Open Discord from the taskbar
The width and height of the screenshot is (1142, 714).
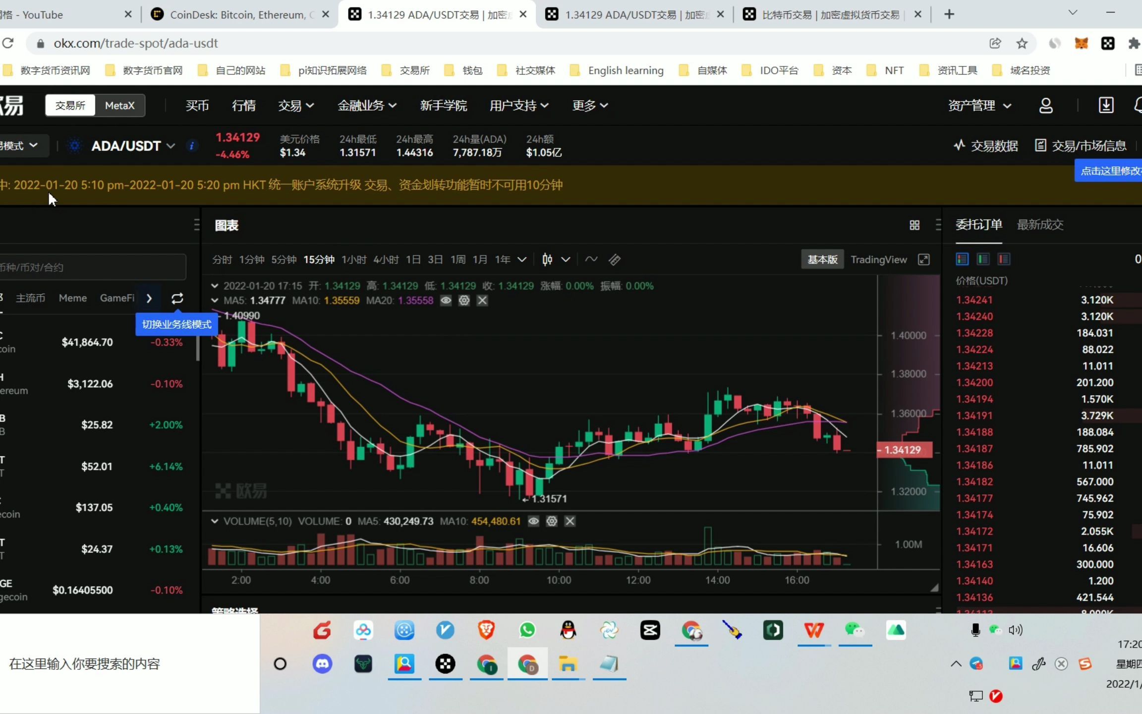tap(322, 663)
